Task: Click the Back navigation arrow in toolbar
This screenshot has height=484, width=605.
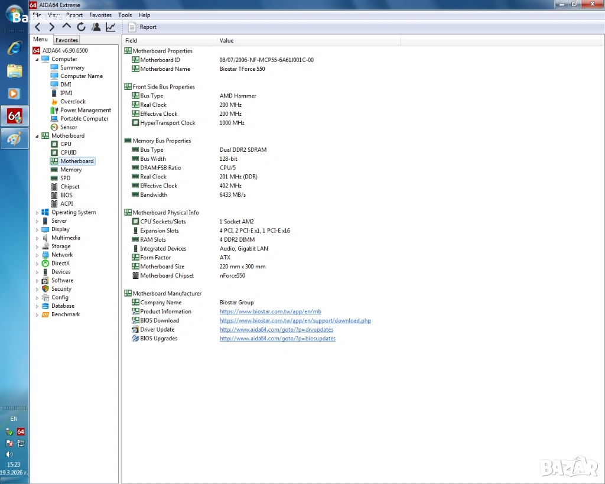Action: coord(38,27)
